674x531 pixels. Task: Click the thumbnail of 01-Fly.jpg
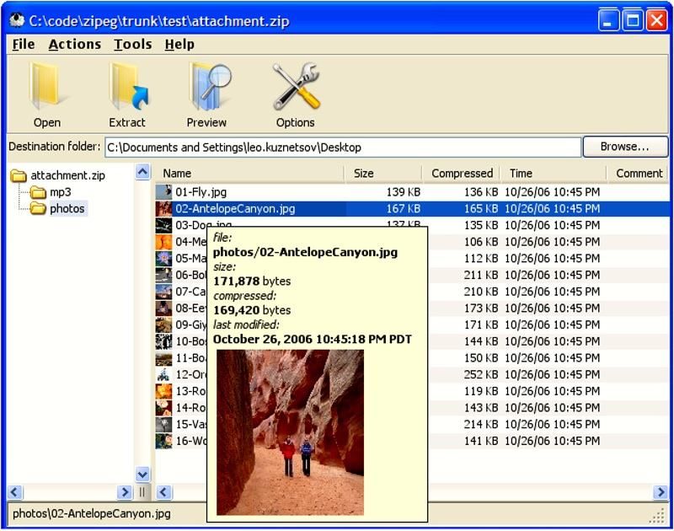point(165,191)
